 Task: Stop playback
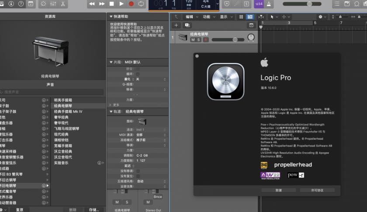pyautogui.click(x=112, y=4)
